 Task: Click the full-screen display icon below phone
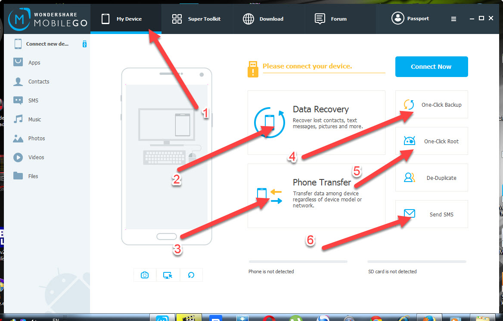(168, 275)
